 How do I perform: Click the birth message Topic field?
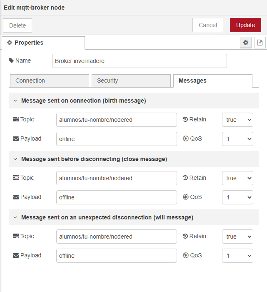tap(117, 120)
